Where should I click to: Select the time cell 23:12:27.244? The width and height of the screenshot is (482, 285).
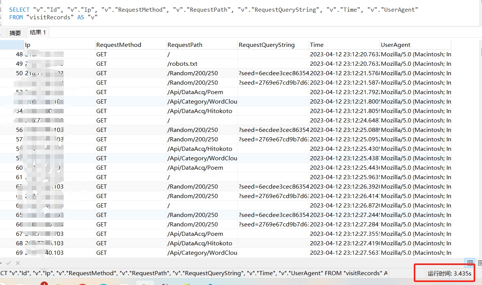344,215
